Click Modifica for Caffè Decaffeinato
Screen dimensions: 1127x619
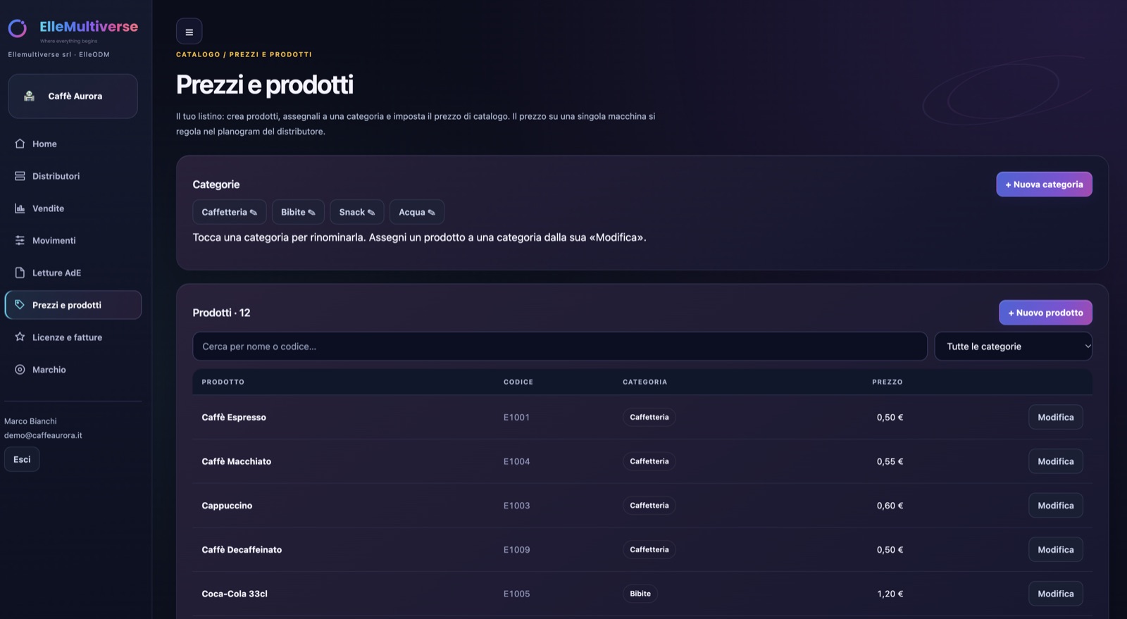coord(1055,549)
